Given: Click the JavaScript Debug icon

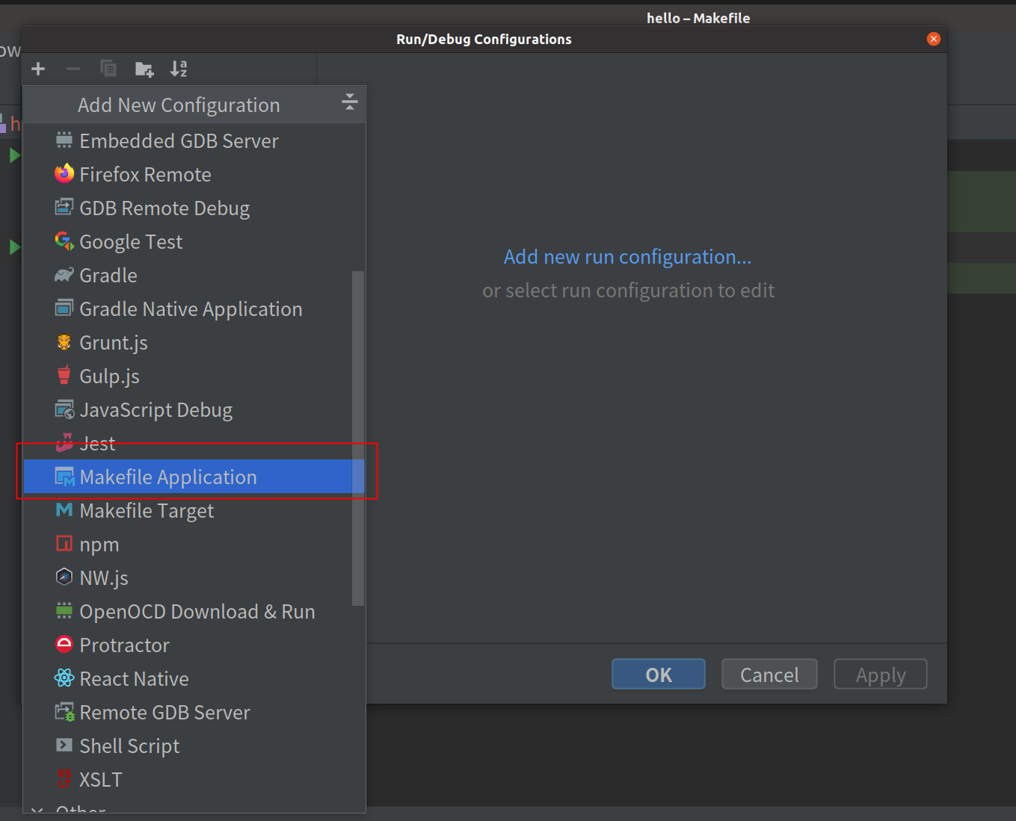Looking at the screenshot, I should tap(64, 409).
